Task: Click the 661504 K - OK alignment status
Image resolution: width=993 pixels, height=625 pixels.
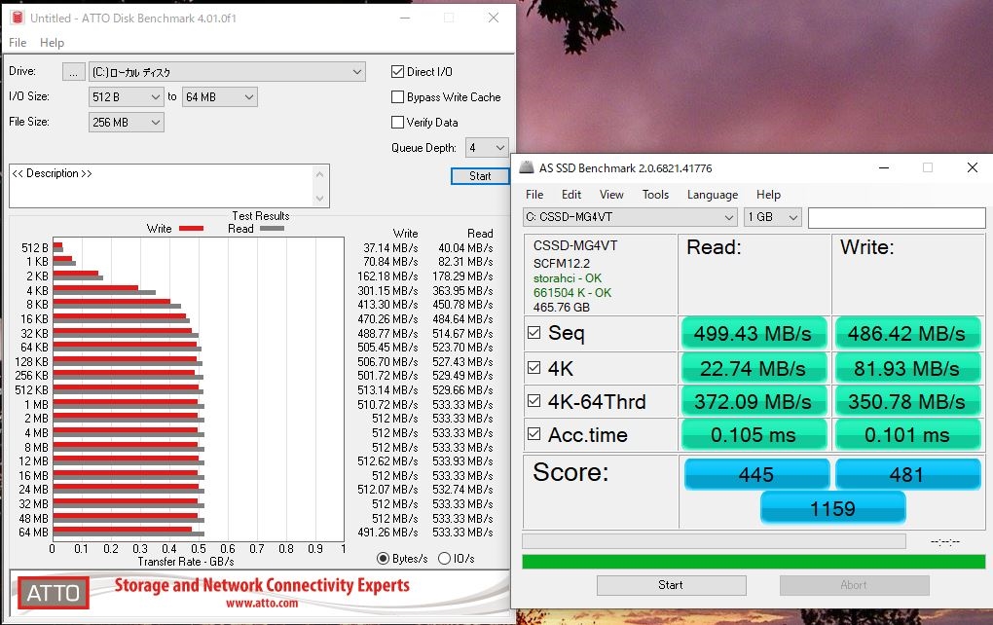Action: click(x=572, y=293)
